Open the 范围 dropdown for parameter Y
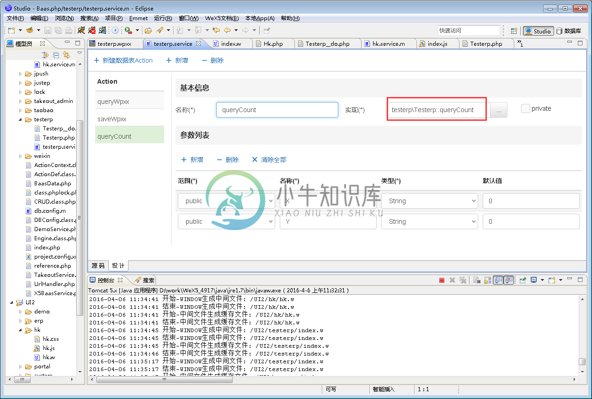Screen dimensions: 592x399 pyautogui.click(x=226, y=221)
